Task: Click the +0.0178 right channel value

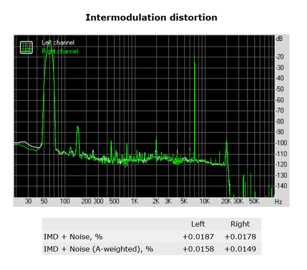Action: [240, 237]
